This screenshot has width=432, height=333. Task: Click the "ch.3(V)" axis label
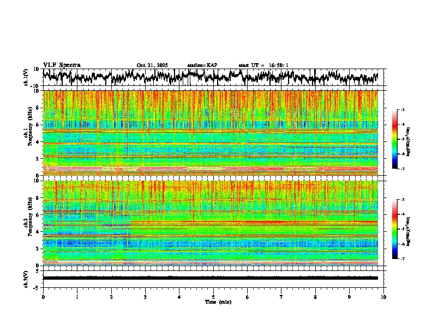click(x=26, y=279)
